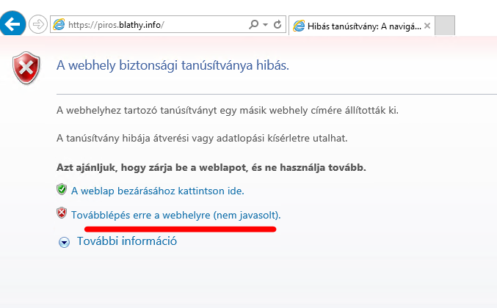The height and width of the screenshot is (308, 497).
Task: Click the heading 'A webhely biztonsági tanúsítványa hibás'
Action: coord(173,65)
